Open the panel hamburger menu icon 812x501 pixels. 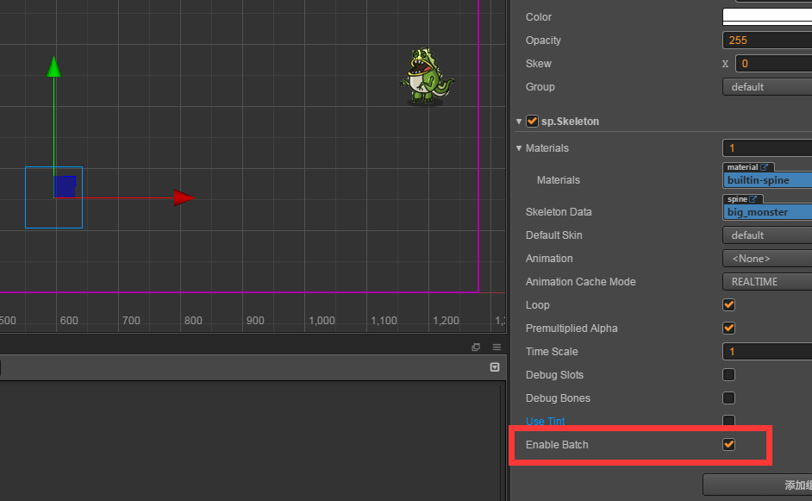pos(497,348)
